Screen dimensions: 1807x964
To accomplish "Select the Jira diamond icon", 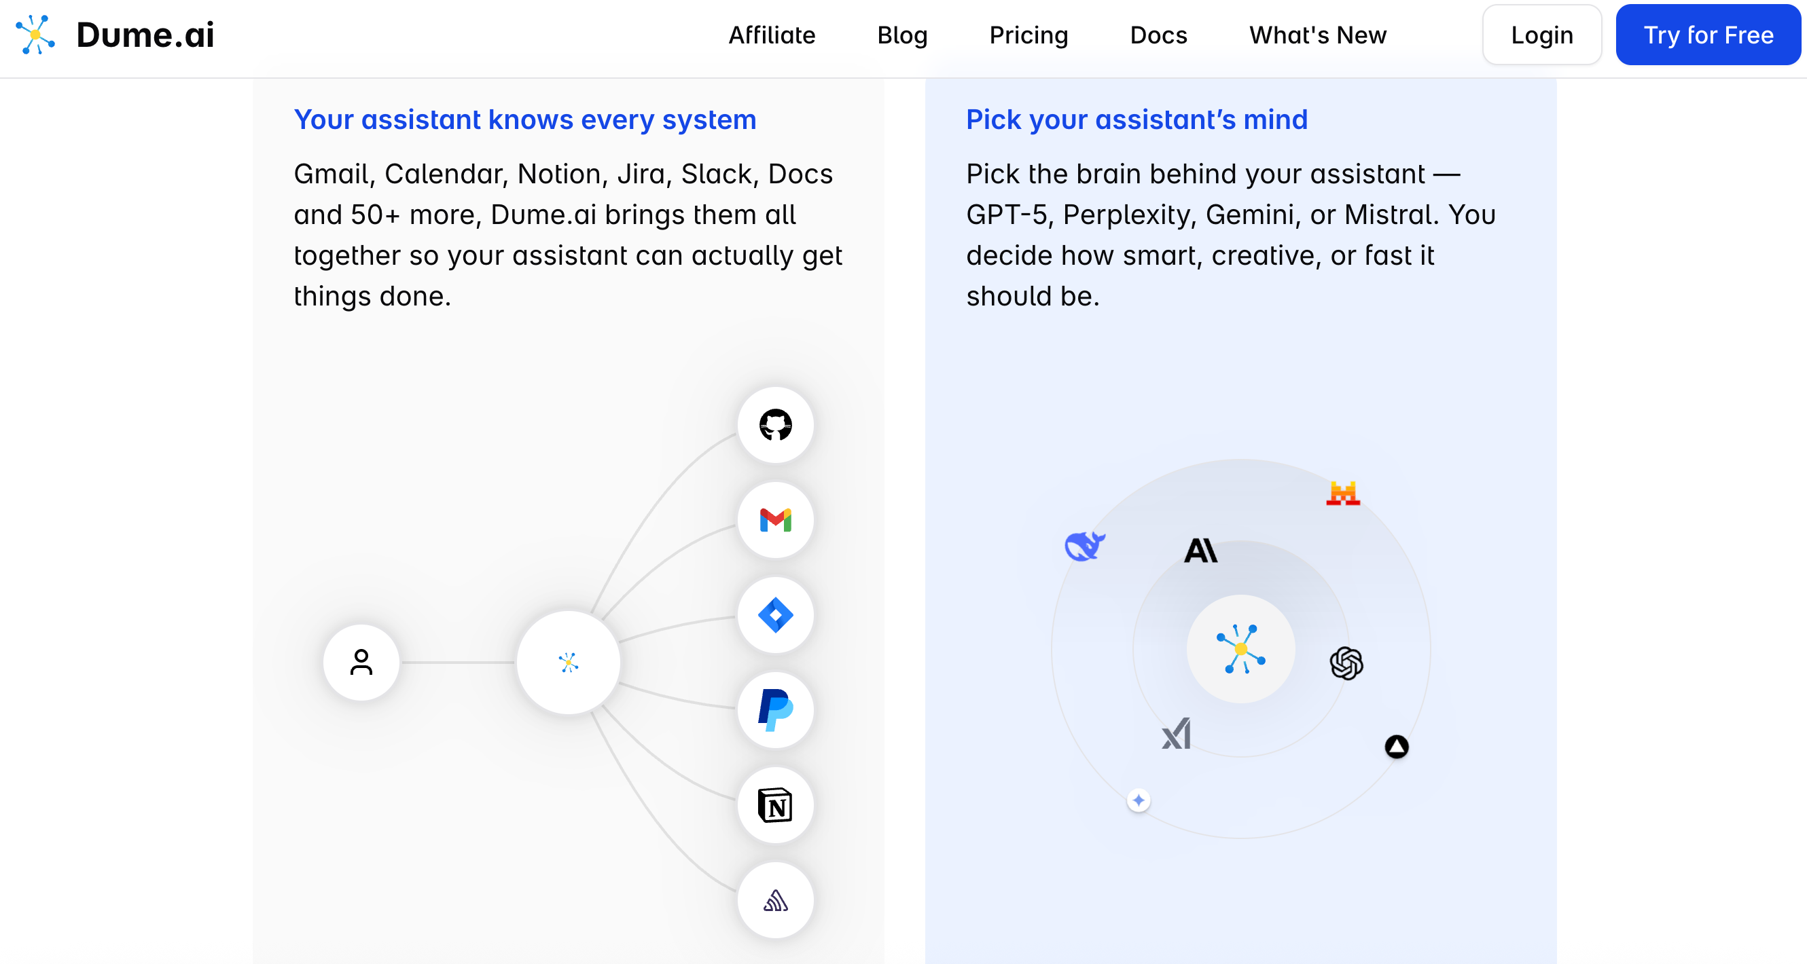I will click(775, 615).
